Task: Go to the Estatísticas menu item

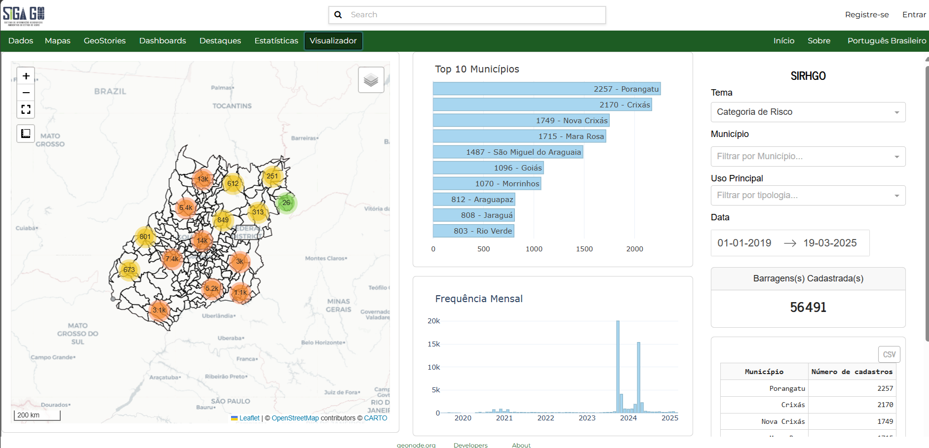Action: [276, 41]
